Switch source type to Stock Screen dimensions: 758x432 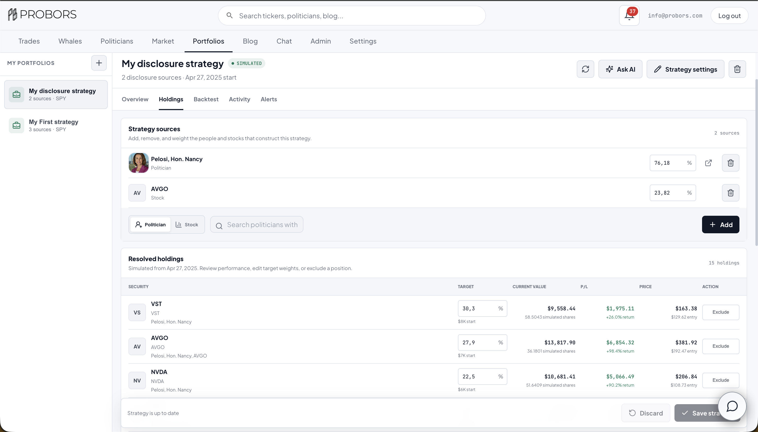187,225
